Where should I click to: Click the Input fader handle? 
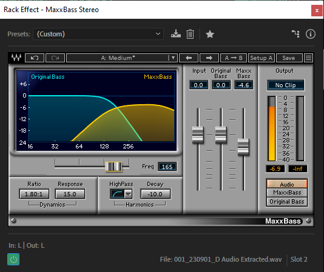click(198, 135)
